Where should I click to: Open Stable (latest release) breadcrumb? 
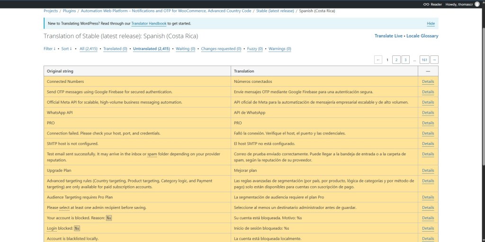click(x=275, y=11)
